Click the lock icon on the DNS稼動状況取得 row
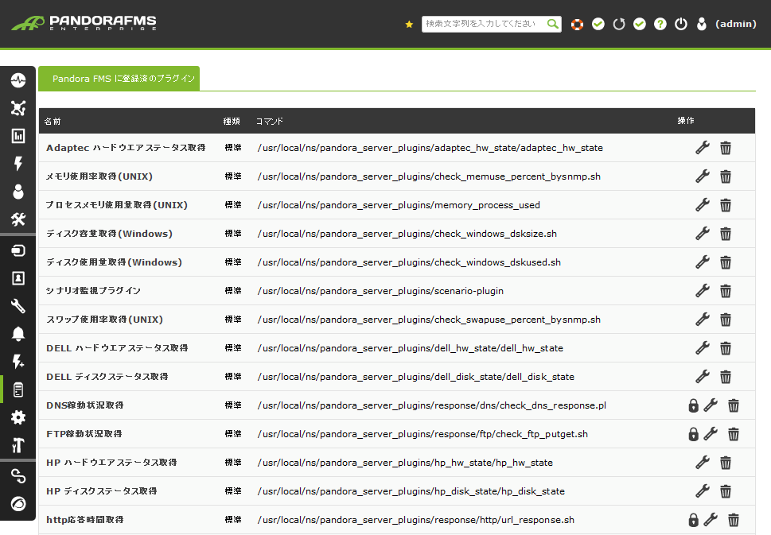Image resolution: width=771 pixels, height=535 pixels. pos(693,405)
